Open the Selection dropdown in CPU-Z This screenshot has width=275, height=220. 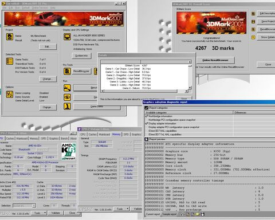click(x=34, y=206)
